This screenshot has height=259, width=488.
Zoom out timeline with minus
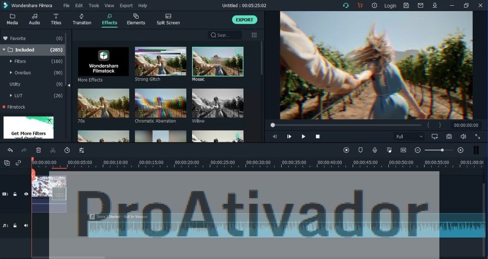(417, 150)
